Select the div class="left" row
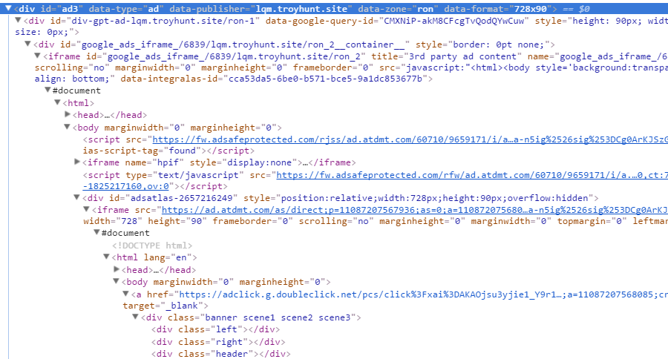The image size is (668, 359). click(x=215, y=329)
